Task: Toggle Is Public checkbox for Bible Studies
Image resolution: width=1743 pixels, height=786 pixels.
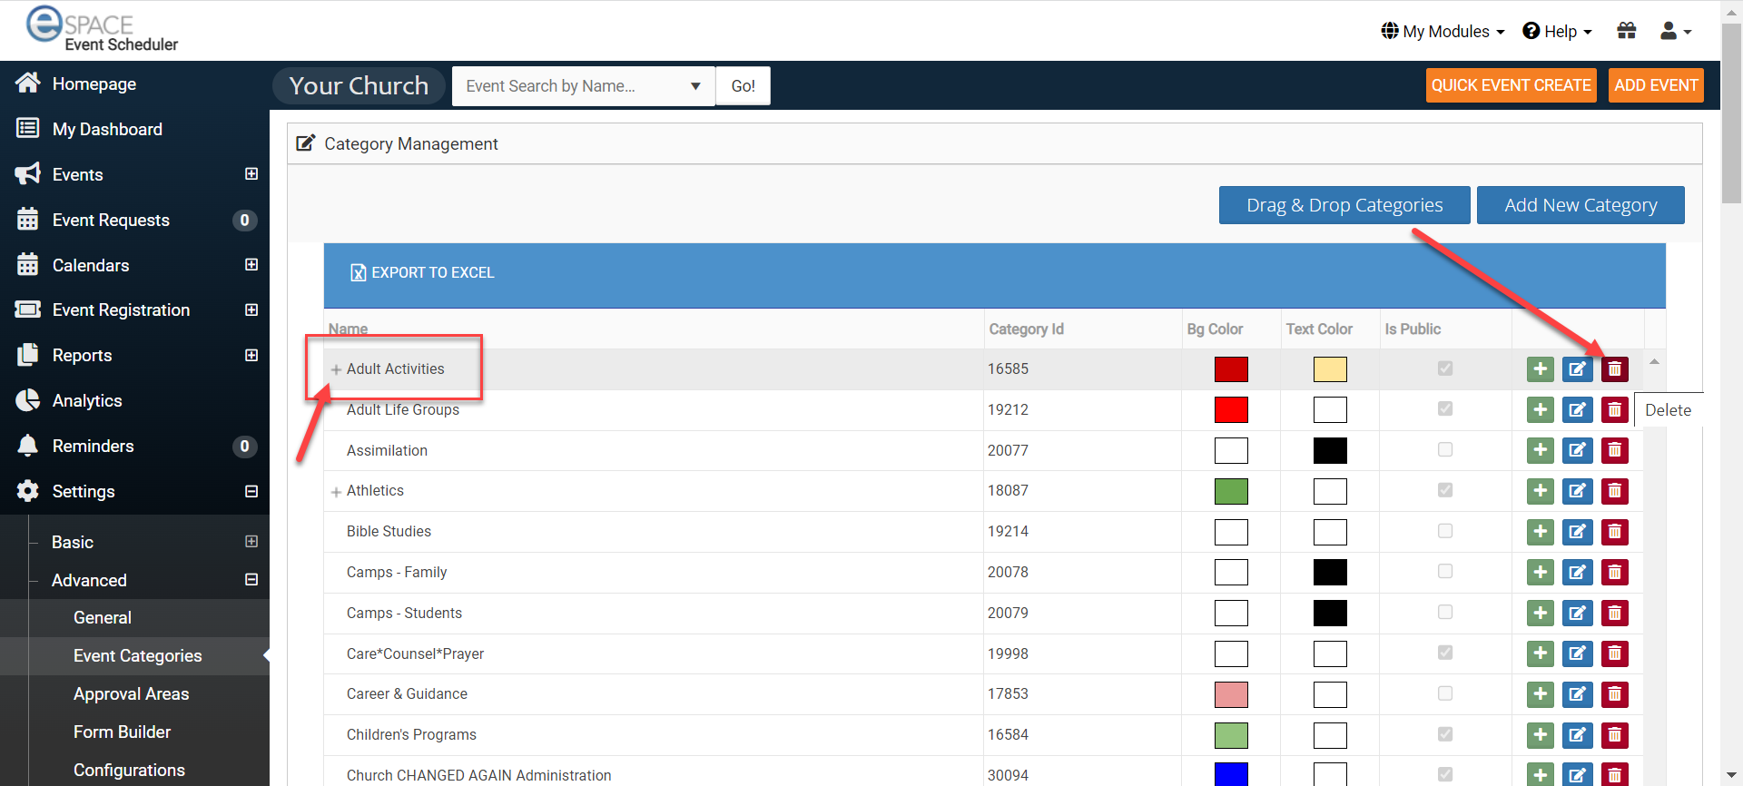Action: pos(1445,531)
